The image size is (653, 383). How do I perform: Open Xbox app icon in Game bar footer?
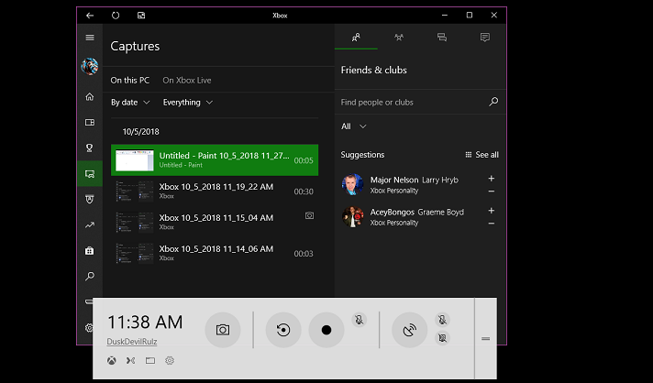click(112, 360)
